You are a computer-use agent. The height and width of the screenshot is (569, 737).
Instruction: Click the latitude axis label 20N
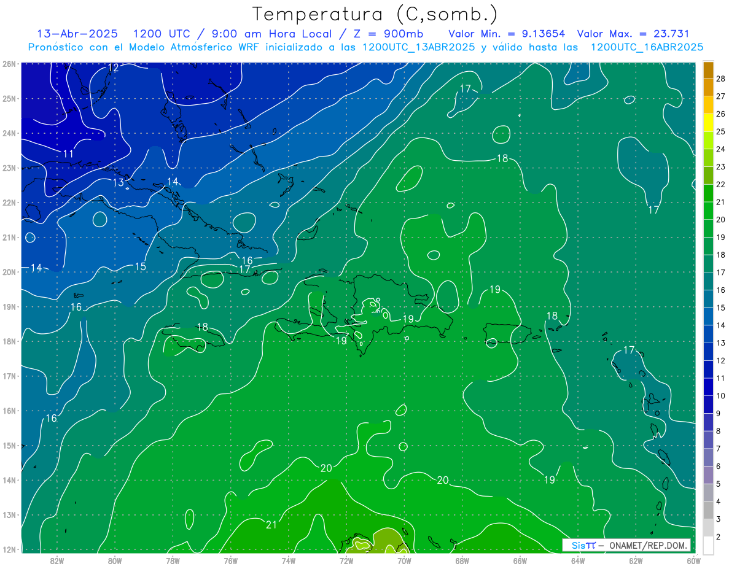tap(9, 272)
